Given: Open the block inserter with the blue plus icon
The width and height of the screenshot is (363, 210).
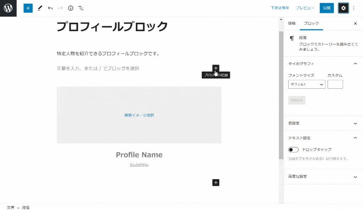Looking at the screenshot, I should click(28, 8).
